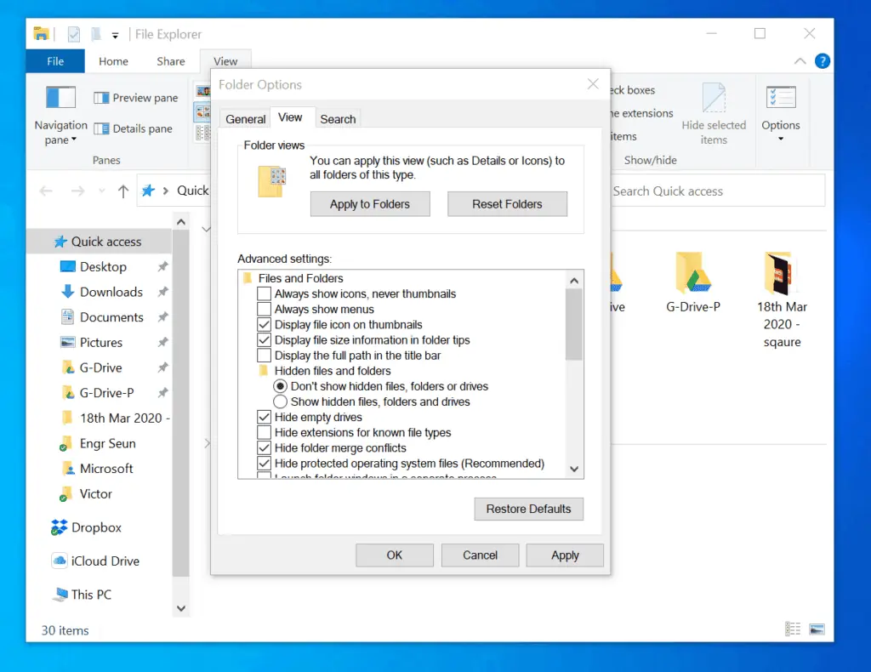
Task: Open Desktop in navigation pane
Action: [103, 267]
